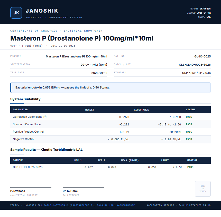
Task: Click signer name P. Svoboda
Action: (x=18, y=191)
